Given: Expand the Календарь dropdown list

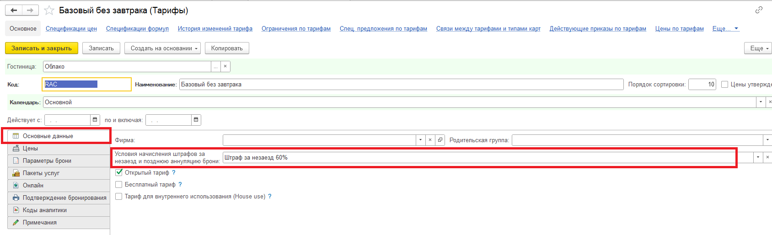Looking at the screenshot, I should (x=761, y=102).
